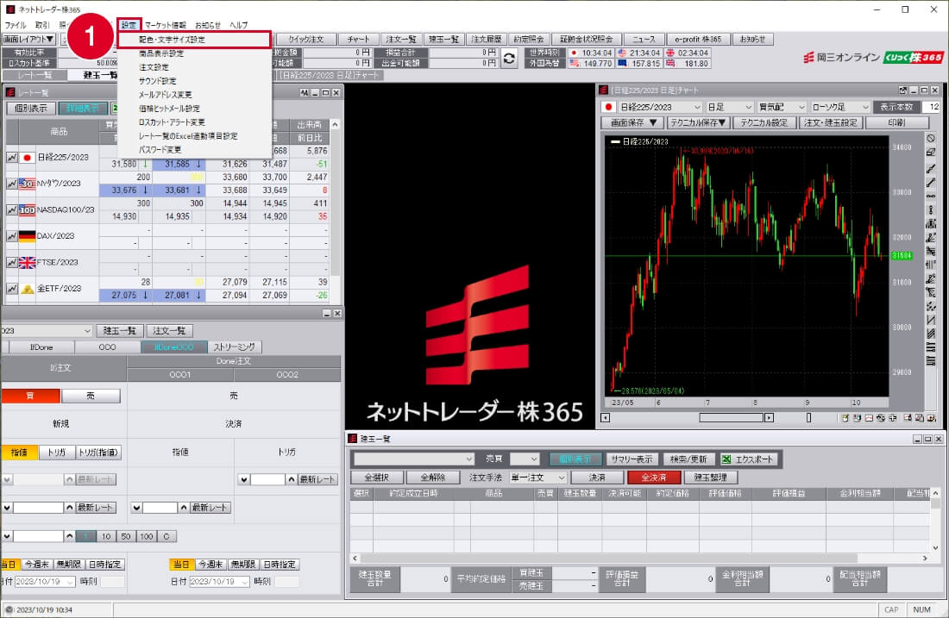
Task: Open the chart icon for 金ETF/2023 row
Action: [11, 289]
